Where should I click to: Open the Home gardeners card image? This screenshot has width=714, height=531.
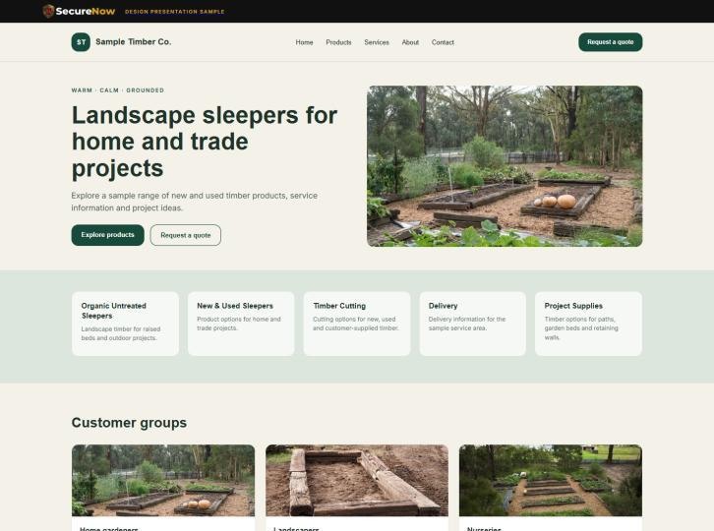(163, 481)
